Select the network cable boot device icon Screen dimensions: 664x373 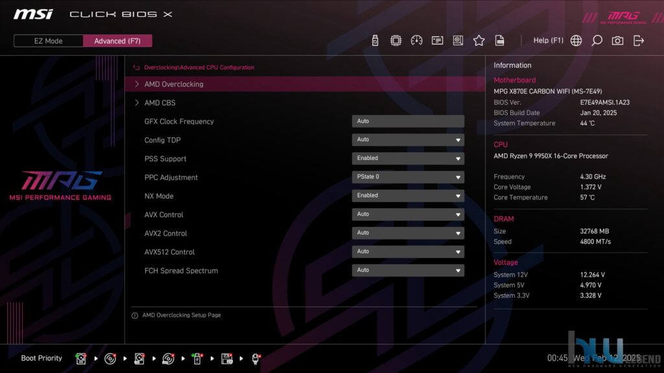(255, 359)
